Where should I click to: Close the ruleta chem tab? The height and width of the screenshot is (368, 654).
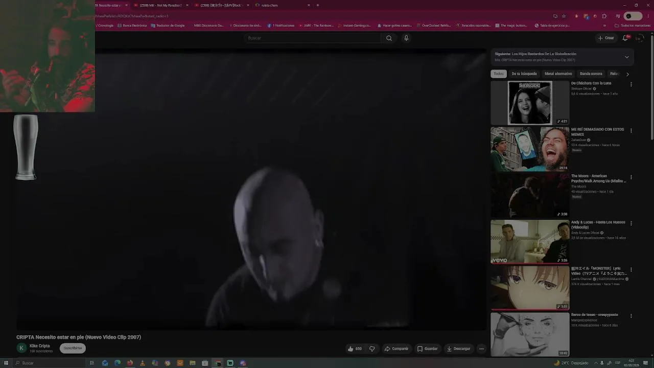(x=309, y=5)
